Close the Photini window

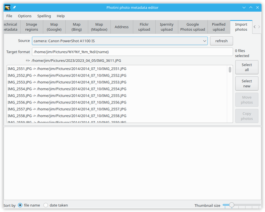(x=257, y=8)
